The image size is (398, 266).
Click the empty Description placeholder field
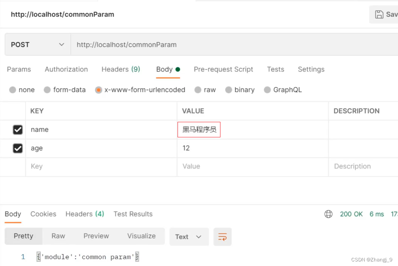click(363, 166)
